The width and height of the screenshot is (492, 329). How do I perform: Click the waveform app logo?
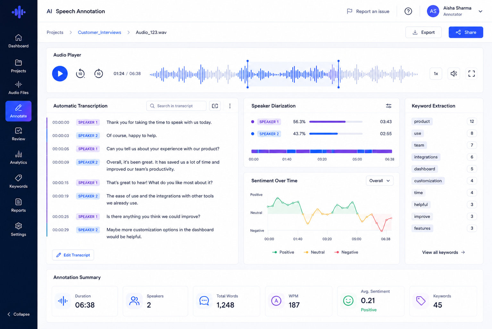click(x=19, y=12)
